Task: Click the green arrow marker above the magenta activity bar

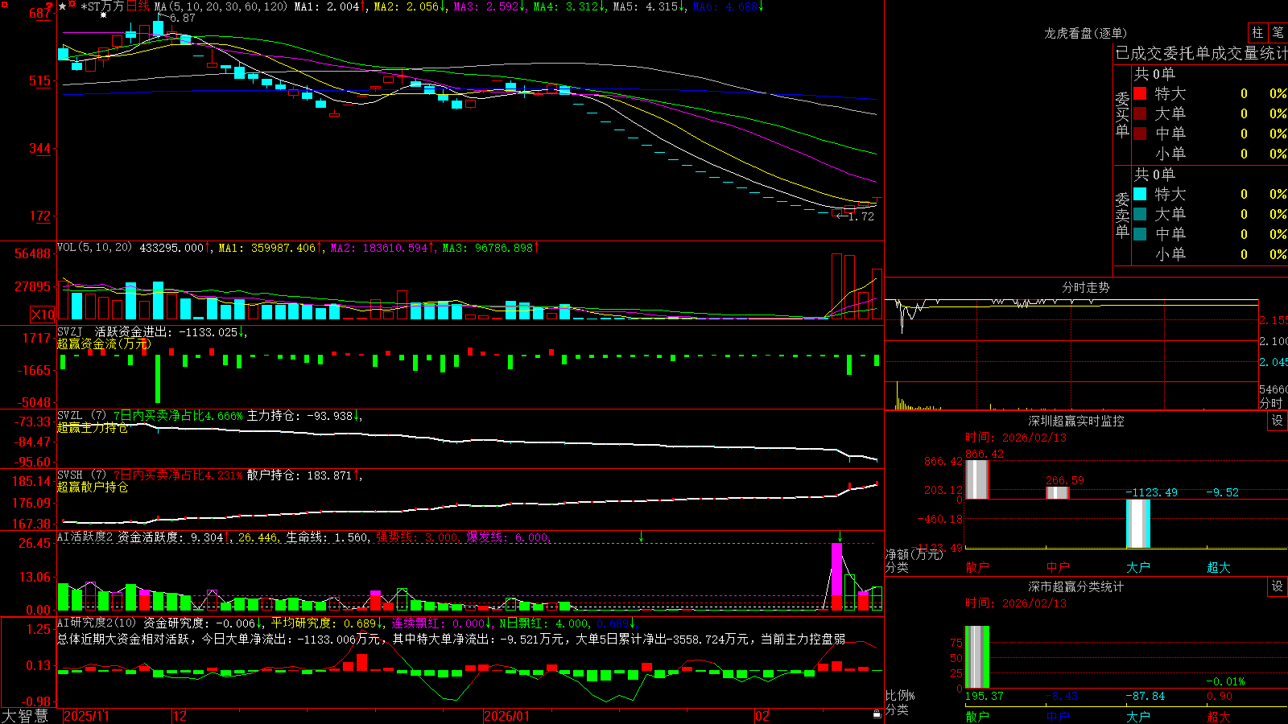Action: 840,537
